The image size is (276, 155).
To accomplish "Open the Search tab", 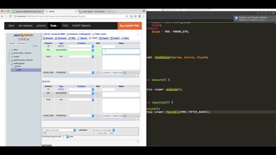I will pos(82,38).
